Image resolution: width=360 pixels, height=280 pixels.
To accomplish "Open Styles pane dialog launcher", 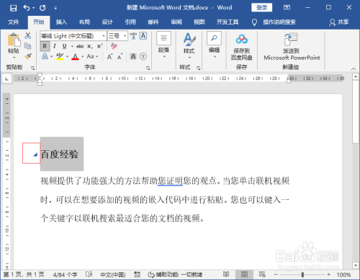I will (x=199, y=69).
